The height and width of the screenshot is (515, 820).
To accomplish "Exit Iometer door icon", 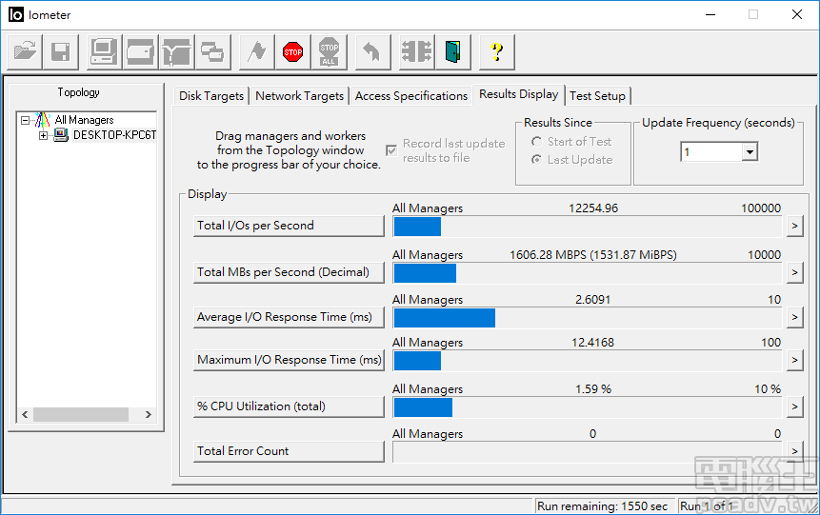I will point(453,51).
